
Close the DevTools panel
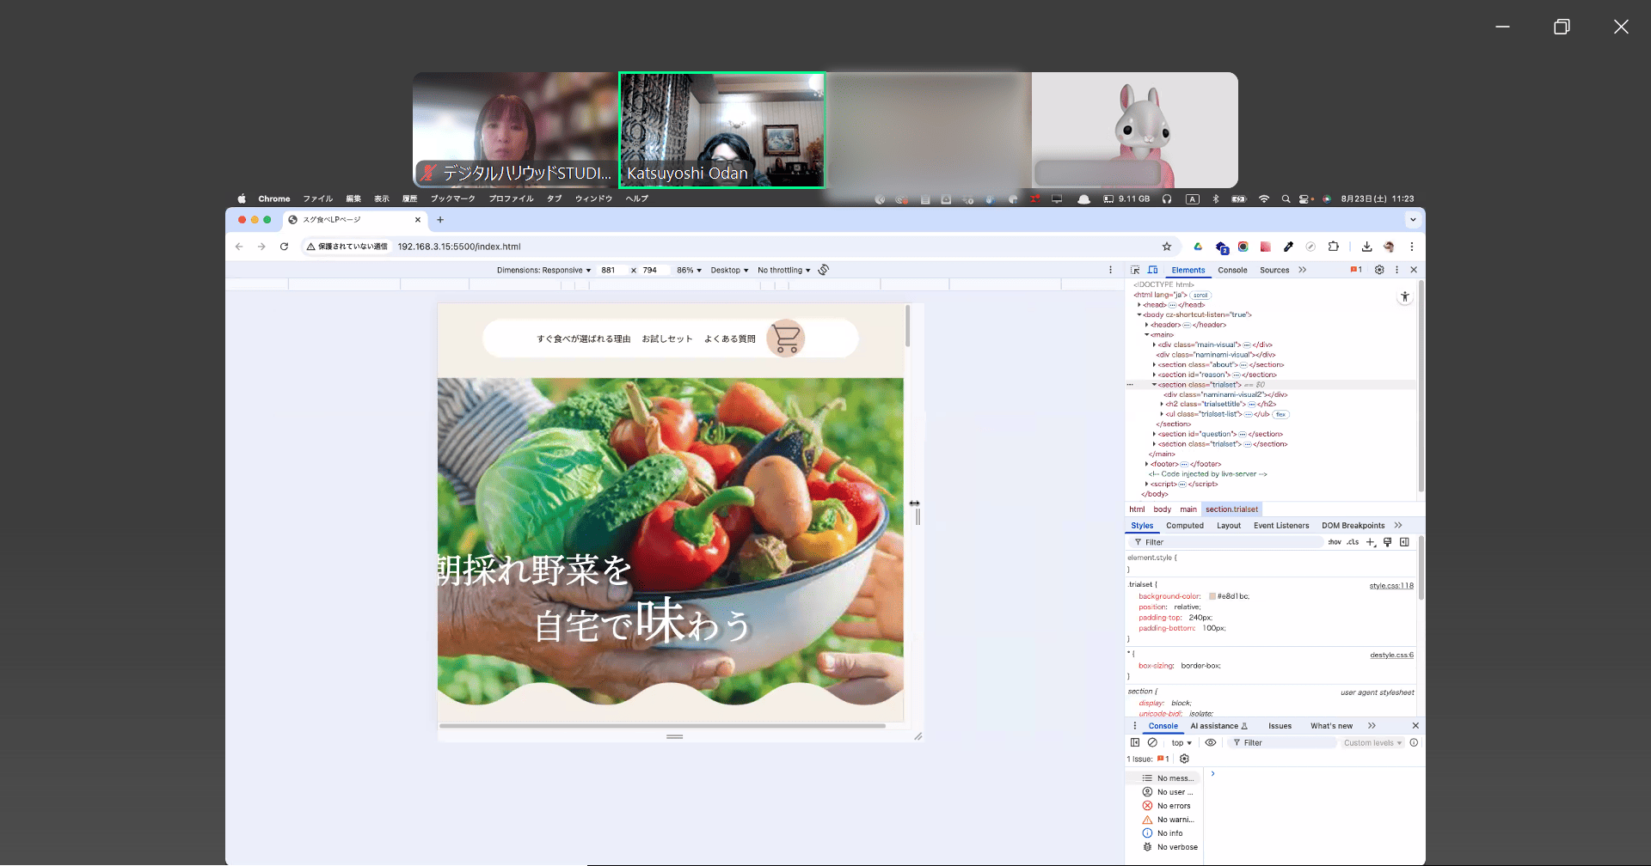coord(1414,270)
